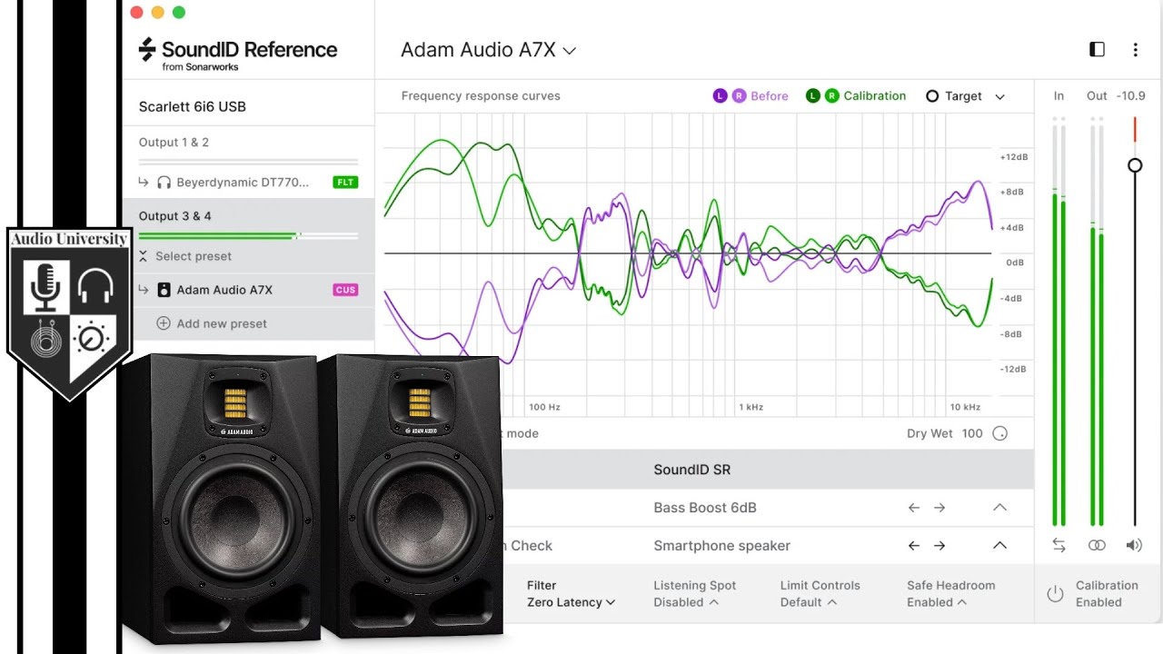Expand the Filter Zero Latency dropdown
Image resolution: width=1163 pixels, height=654 pixels.
click(571, 602)
